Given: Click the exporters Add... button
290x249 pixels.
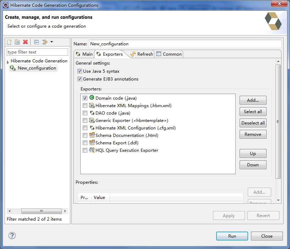Looking at the screenshot, I should tap(253, 100).
